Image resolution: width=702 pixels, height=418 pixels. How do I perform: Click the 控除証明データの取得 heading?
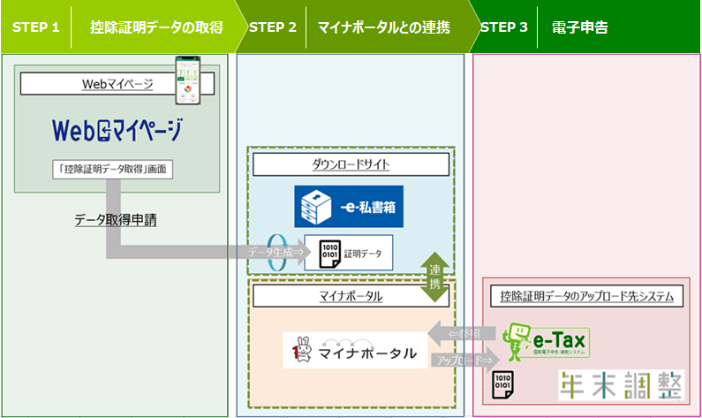[156, 27]
